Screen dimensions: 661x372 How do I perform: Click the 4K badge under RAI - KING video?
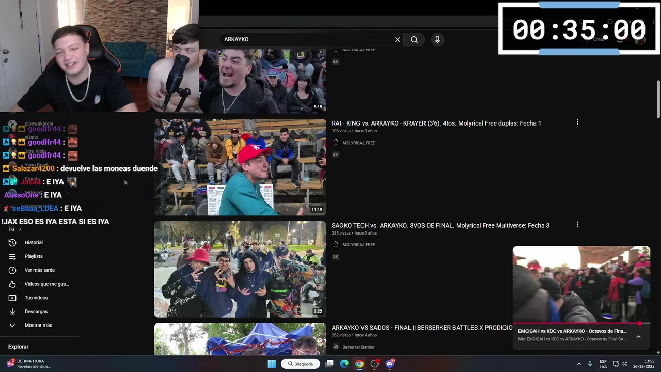(336, 154)
